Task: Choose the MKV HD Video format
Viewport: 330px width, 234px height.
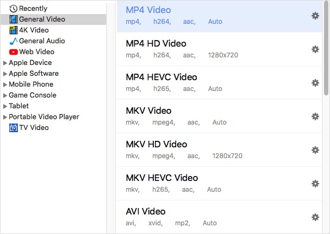Action: 156,144
